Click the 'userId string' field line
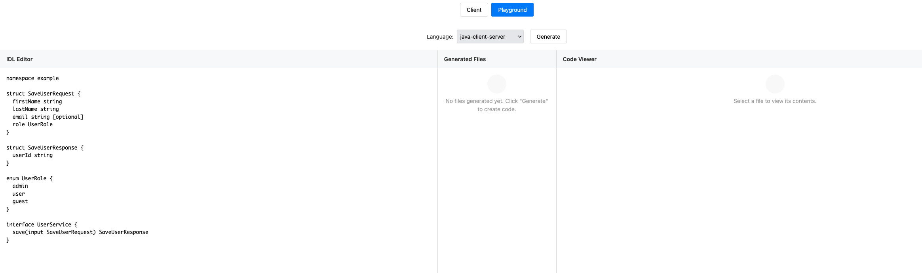 32,155
